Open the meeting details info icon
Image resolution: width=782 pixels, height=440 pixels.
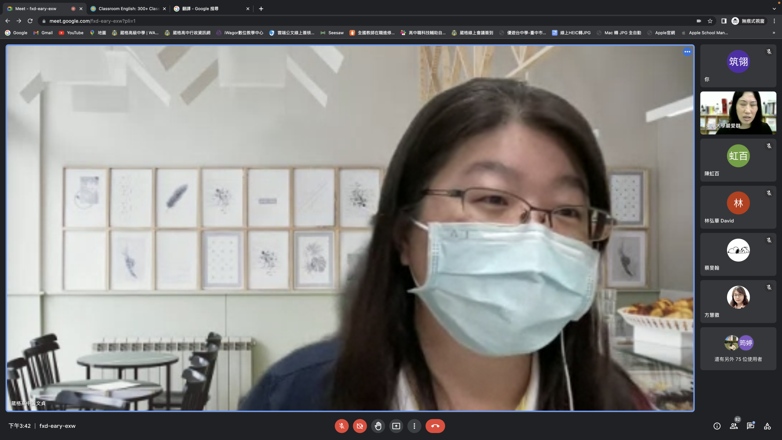(x=717, y=426)
